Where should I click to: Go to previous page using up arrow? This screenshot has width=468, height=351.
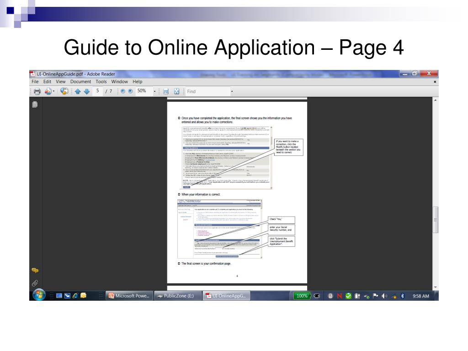click(x=78, y=91)
